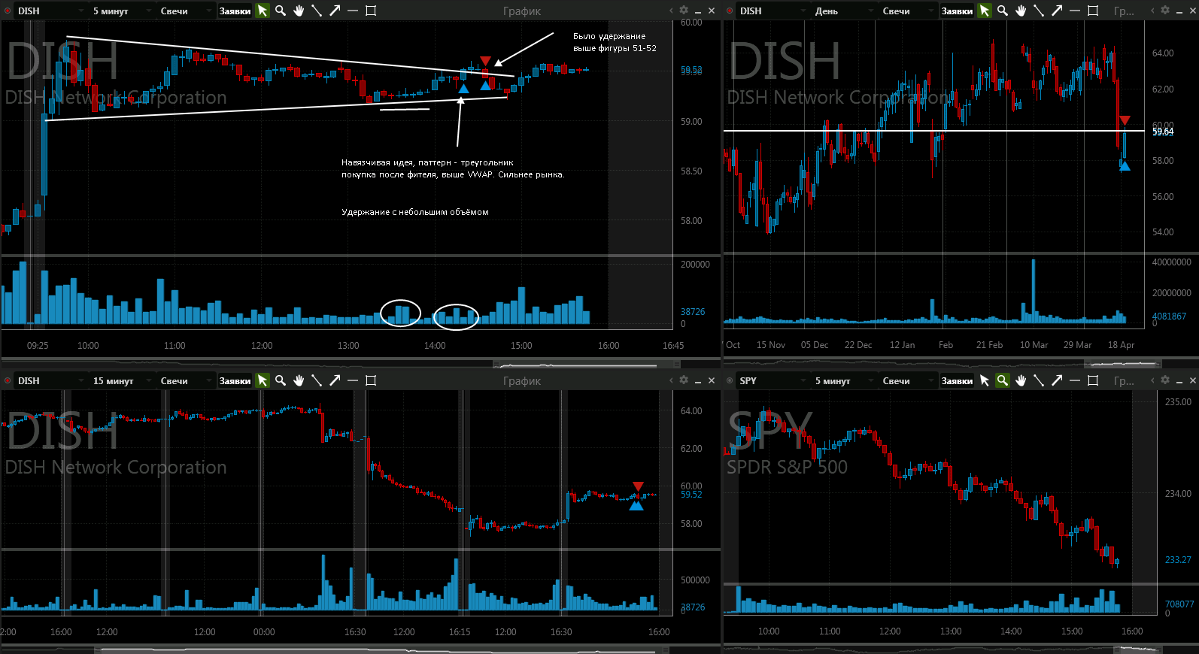Viewport: 1199px width, 654px height.
Task: Toggle red link indicator of DISH daily chart
Action: click(x=730, y=11)
